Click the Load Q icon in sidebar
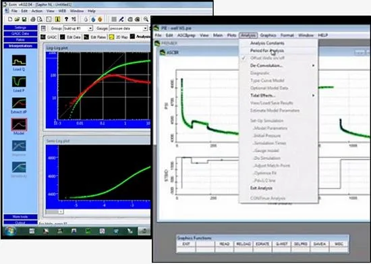This screenshot has width=371, height=264. [x=19, y=60]
